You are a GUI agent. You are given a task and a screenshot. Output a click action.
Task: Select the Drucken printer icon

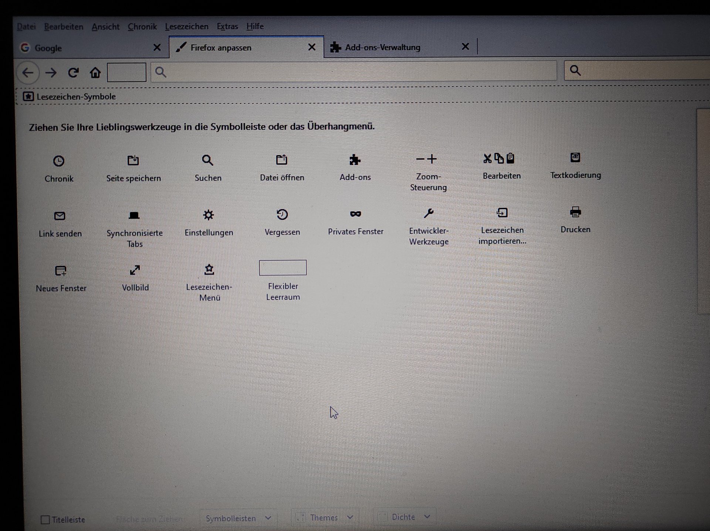pyautogui.click(x=575, y=212)
